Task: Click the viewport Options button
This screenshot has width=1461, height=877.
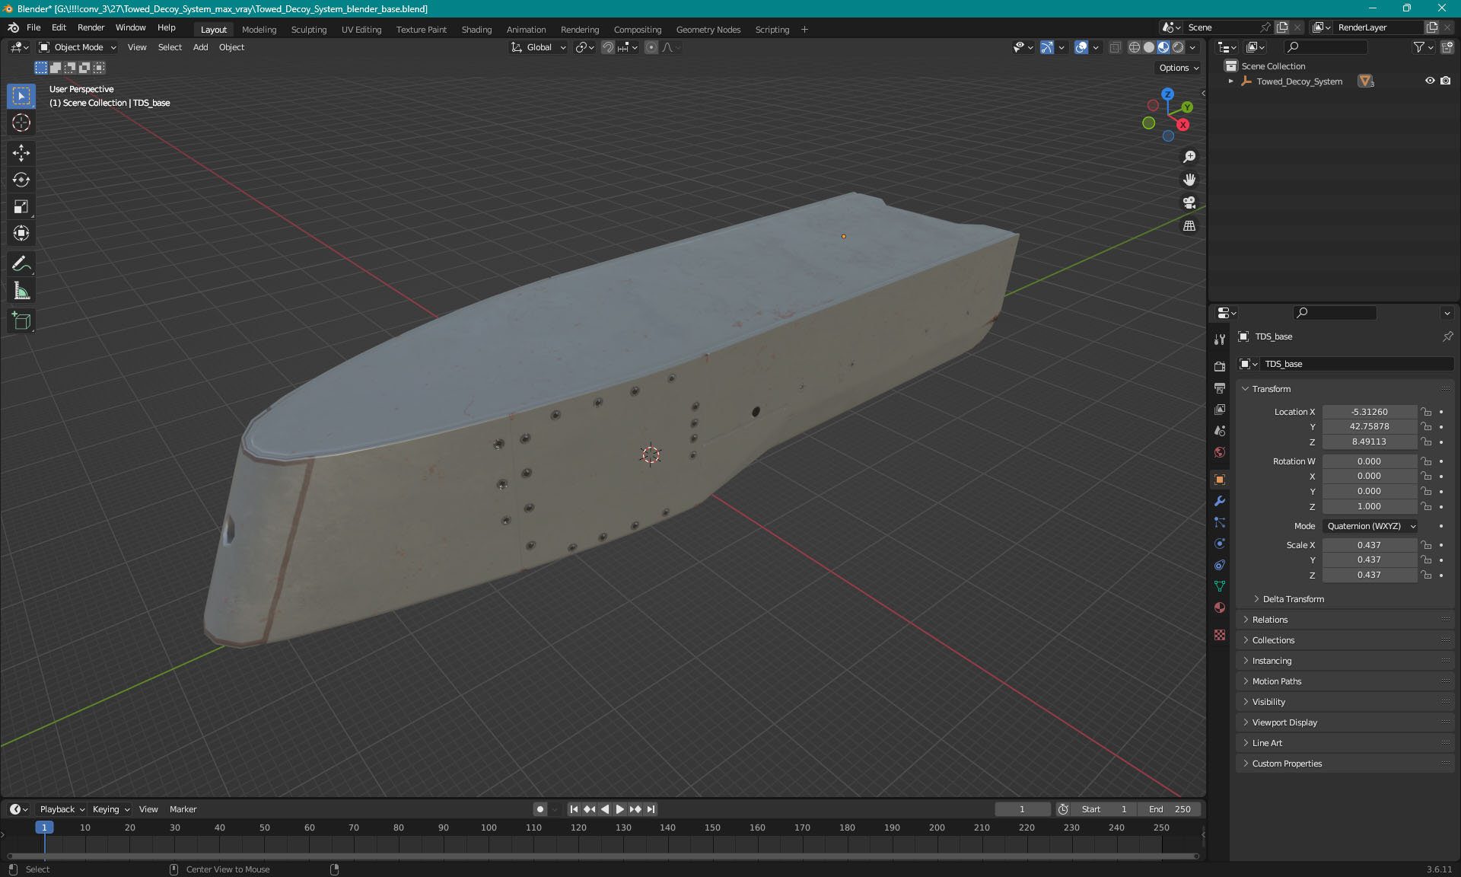Action: pos(1178,68)
